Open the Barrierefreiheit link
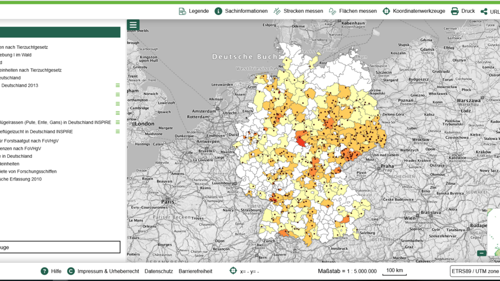 pyautogui.click(x=195, y=272)
